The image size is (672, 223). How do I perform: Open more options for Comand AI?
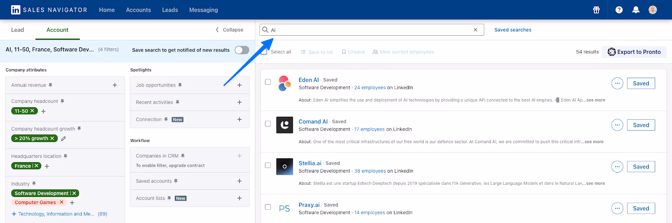pyautogui.click(x=617, y=125)
